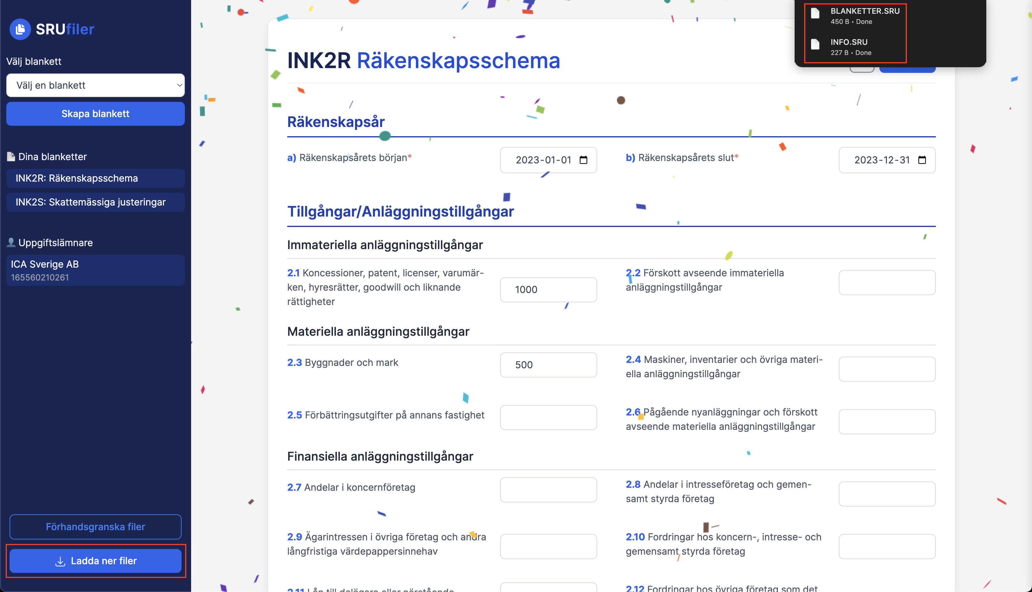Open the INFO.SRU file icon in downloads
The image size is (1032, 592).
click(x=815, y=44)
